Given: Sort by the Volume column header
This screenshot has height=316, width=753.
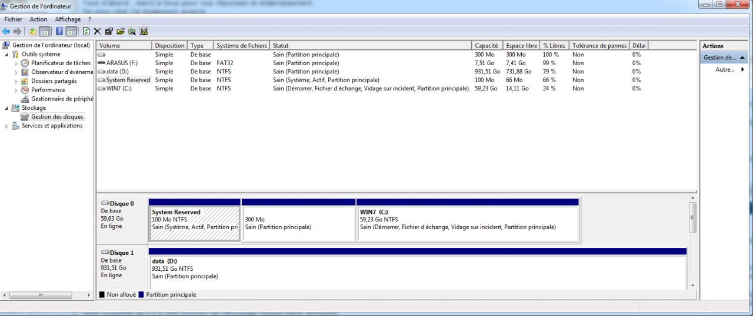Looking at the screenshot, I should click(x=125, y=45).
